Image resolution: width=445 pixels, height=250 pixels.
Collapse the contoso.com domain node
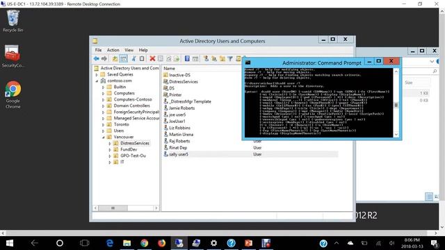[97, 81]
